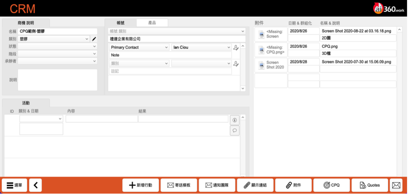Open the CPQ button in toolbar
408x196 pixels.
coord(331,185)
